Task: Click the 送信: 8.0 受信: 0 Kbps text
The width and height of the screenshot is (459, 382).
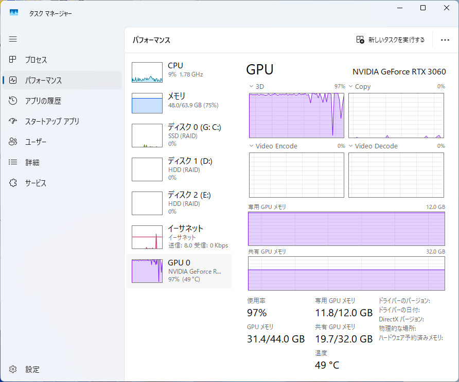Action: pos(198,245)
